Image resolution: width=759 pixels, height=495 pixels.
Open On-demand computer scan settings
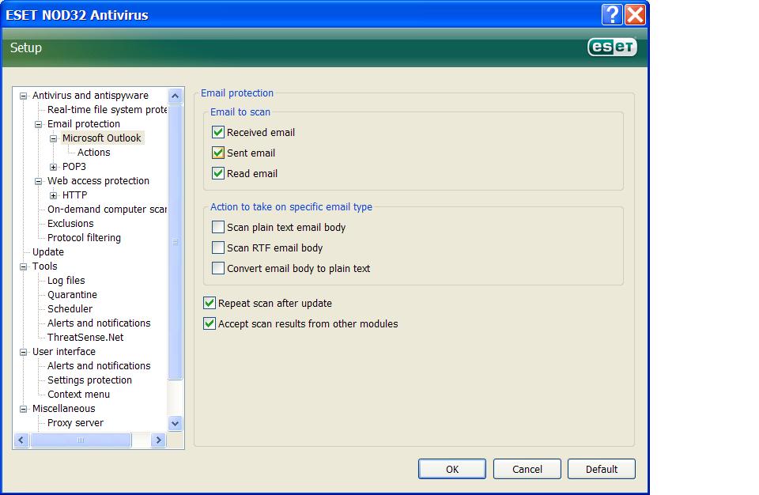pos(107,210)
